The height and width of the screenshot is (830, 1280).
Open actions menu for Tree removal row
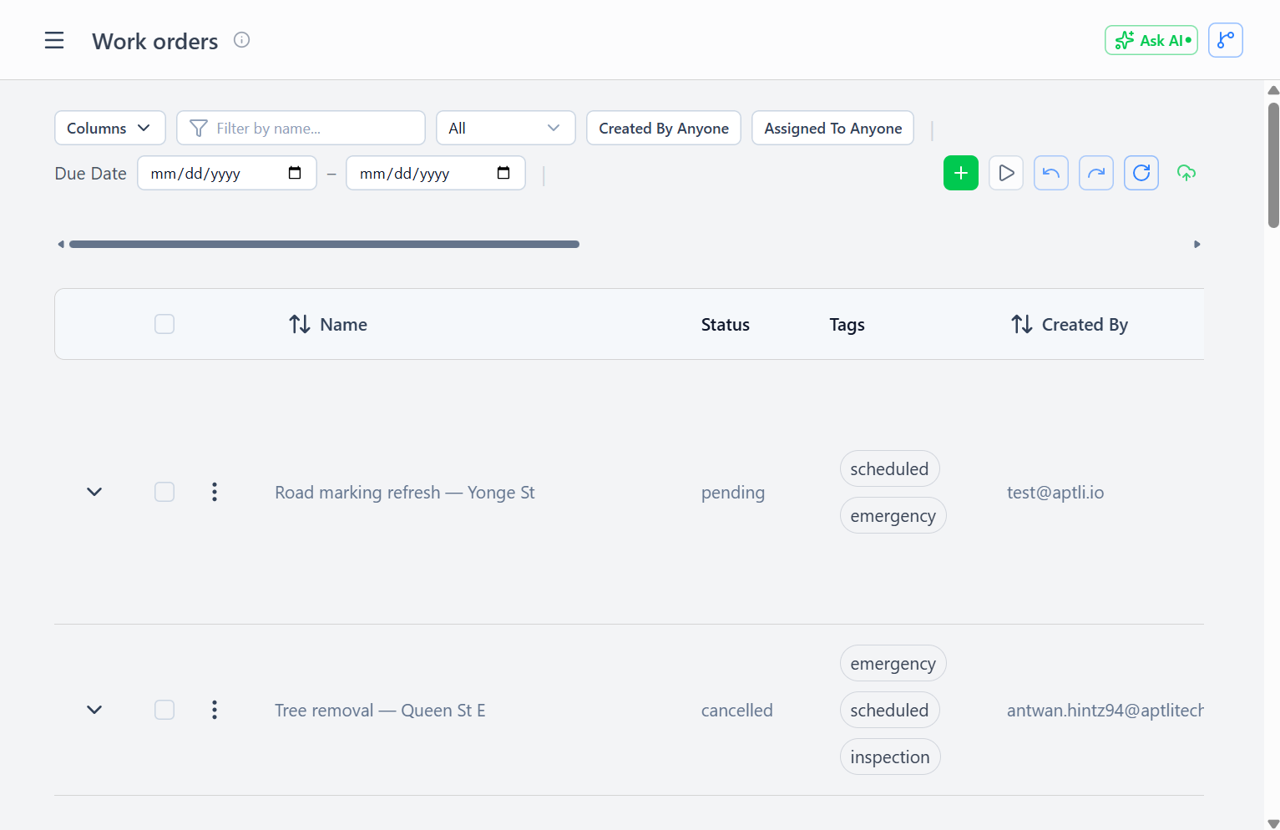[x=215, y=710]
